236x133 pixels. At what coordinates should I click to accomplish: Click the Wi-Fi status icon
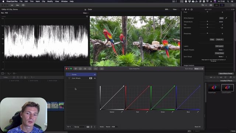207,1
